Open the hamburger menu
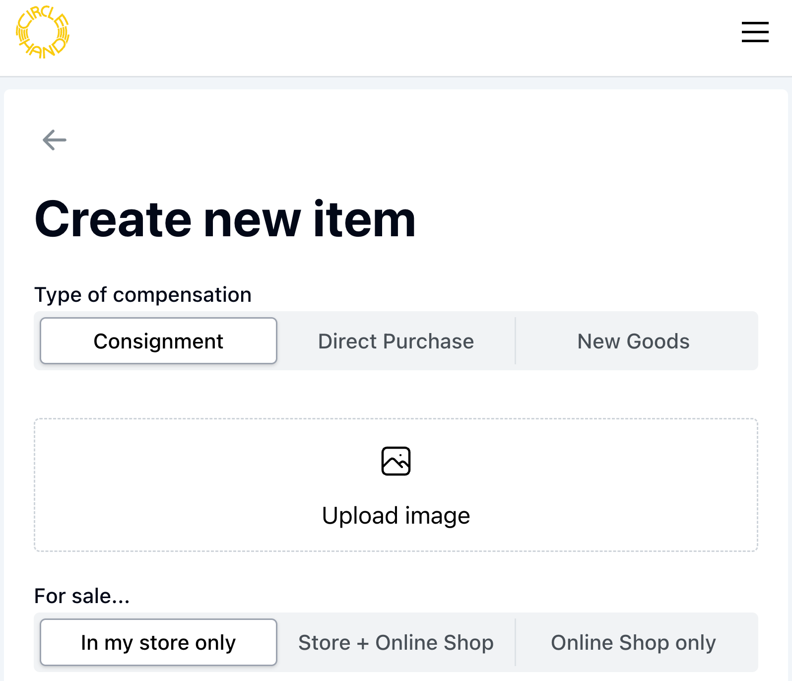Image resolution: width=792 pixels, height=681 pixels. (755, 32)
